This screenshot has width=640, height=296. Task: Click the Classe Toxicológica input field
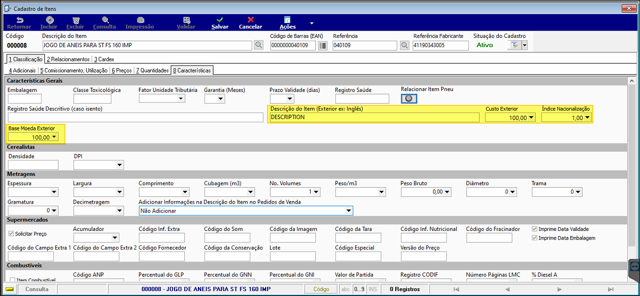tap(92, 99)
